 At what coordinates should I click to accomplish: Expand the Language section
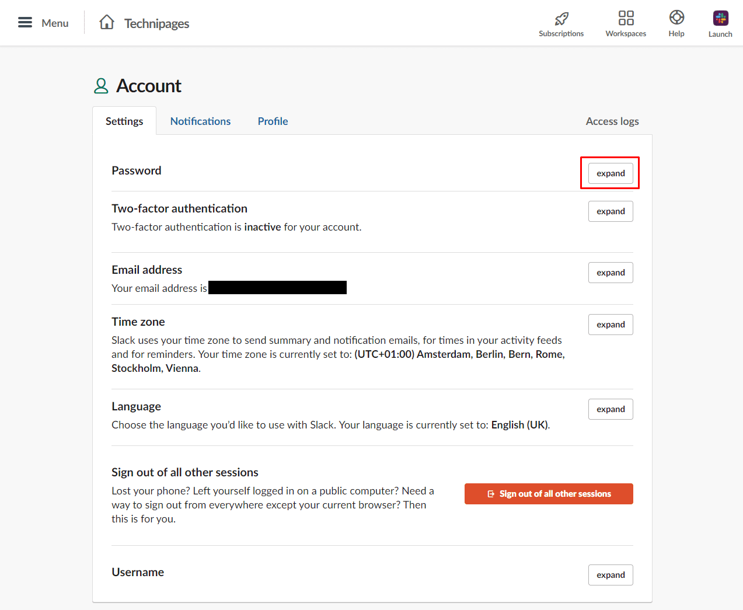611,409
